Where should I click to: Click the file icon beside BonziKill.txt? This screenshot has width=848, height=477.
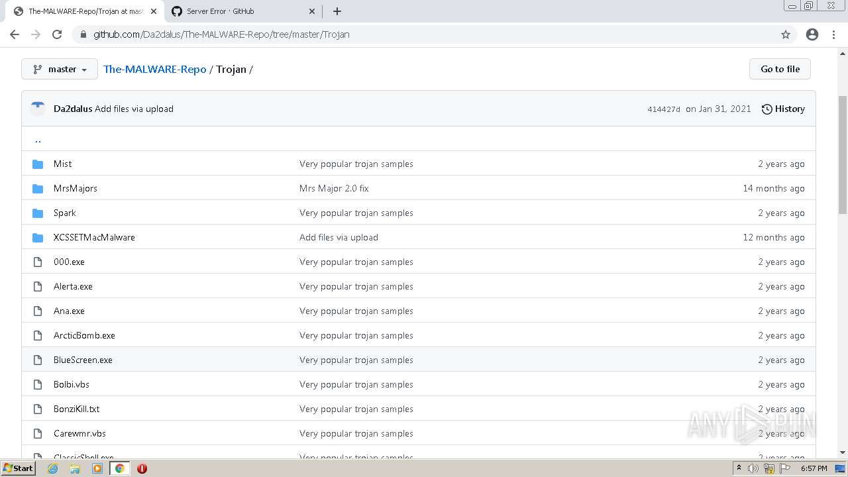(38, 409)
